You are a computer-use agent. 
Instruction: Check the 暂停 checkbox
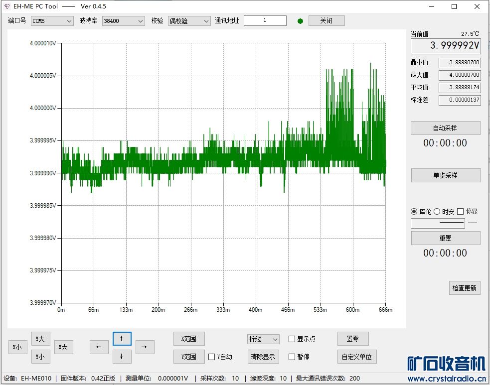(292, 357)
